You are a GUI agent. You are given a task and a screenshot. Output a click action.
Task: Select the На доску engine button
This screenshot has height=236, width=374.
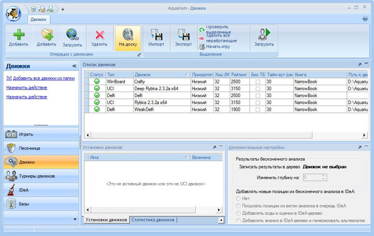128,38
